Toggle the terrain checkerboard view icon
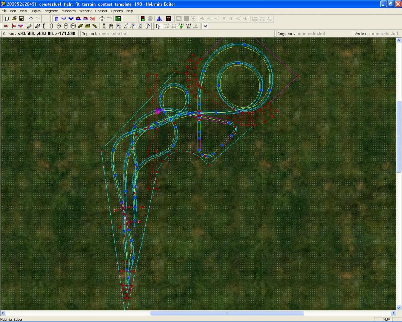 pyautogui.click(x=118, y=19)
